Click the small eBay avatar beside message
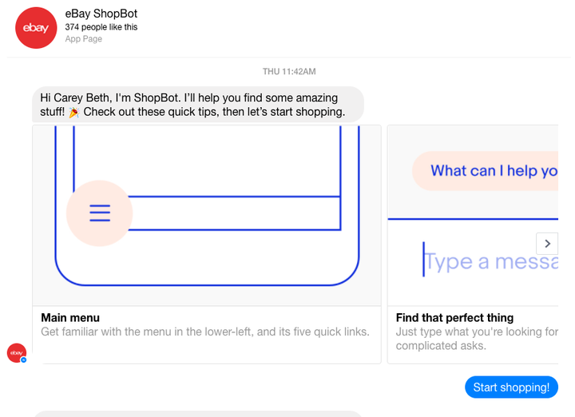 click(x=17, y=353)
